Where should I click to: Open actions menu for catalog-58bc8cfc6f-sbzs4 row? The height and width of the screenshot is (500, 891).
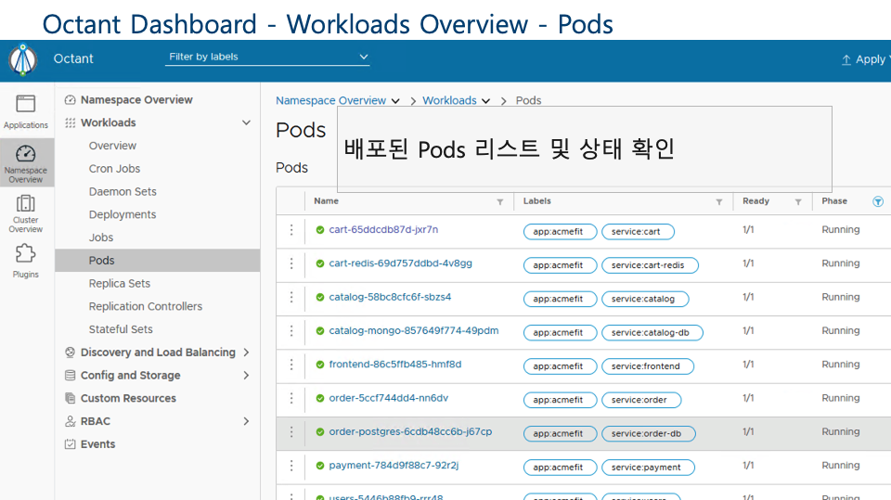pyautogui.click(x=291, y=297)
